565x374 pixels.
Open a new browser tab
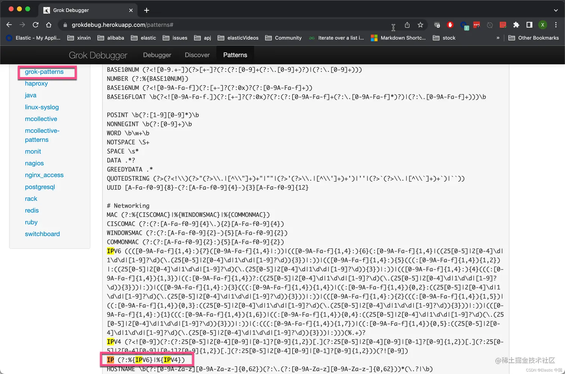146,10
